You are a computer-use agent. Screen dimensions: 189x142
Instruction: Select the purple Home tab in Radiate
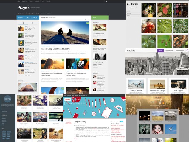[x=160, y=50]
